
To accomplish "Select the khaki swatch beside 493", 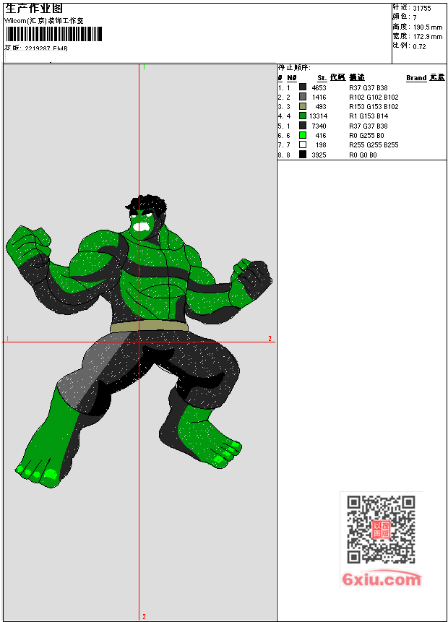I will click(x=303, y=106).
